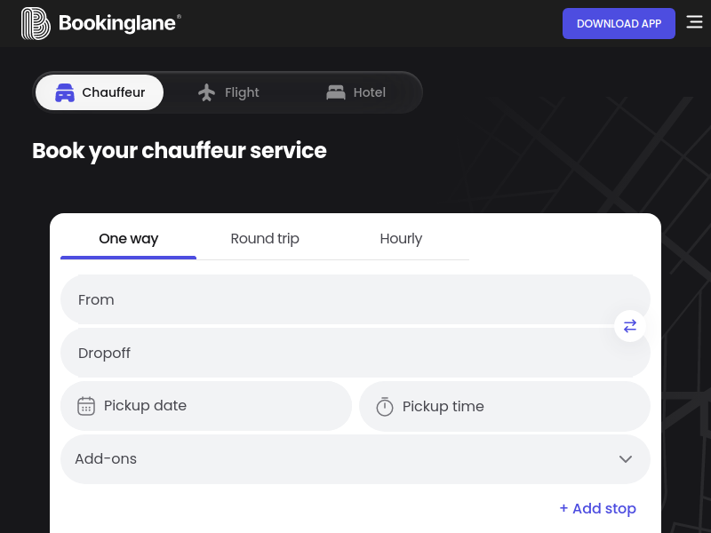
Task: Click the car icon on Chauffeur
Action: point(65,92)
